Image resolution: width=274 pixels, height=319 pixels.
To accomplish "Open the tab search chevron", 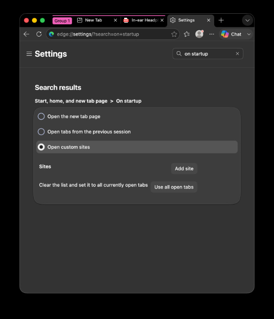I will (x=248, y=21).
